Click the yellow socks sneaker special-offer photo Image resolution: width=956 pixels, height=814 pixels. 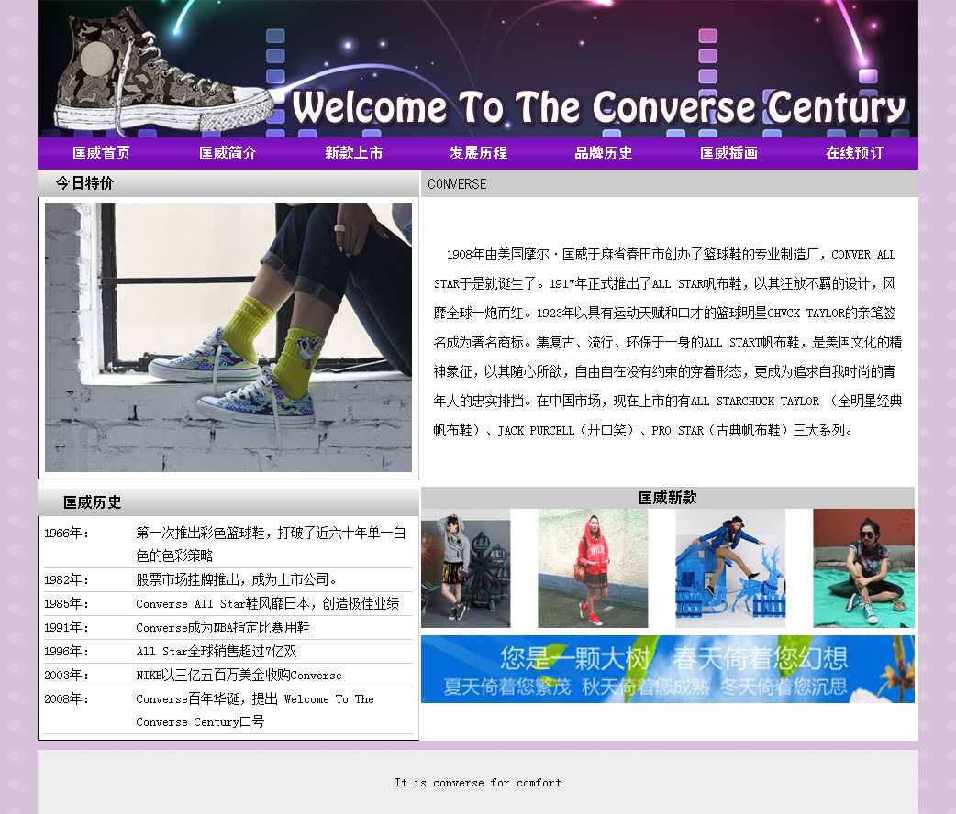click(228, 337)
